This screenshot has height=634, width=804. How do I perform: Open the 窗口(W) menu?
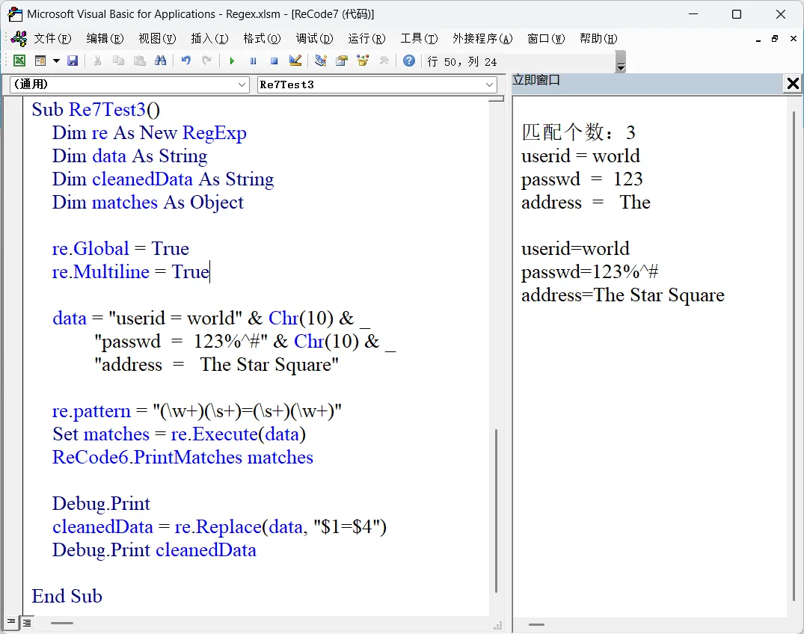(x=546, y=38)
